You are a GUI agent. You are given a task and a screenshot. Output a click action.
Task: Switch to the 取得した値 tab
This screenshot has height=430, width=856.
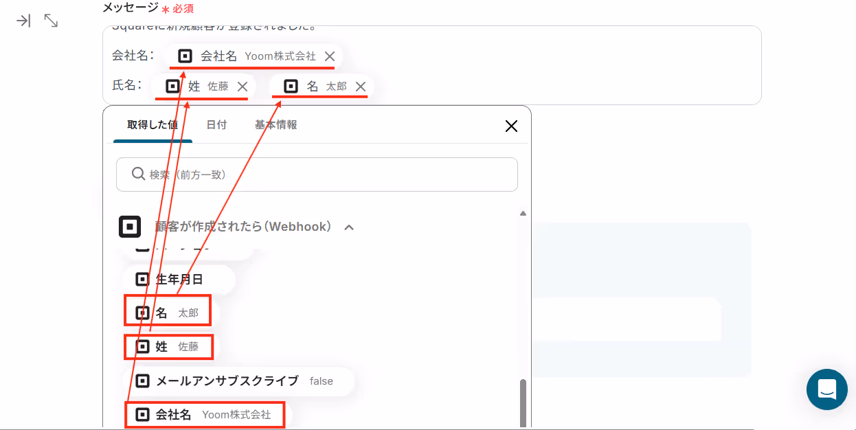(x=153, y=125)
